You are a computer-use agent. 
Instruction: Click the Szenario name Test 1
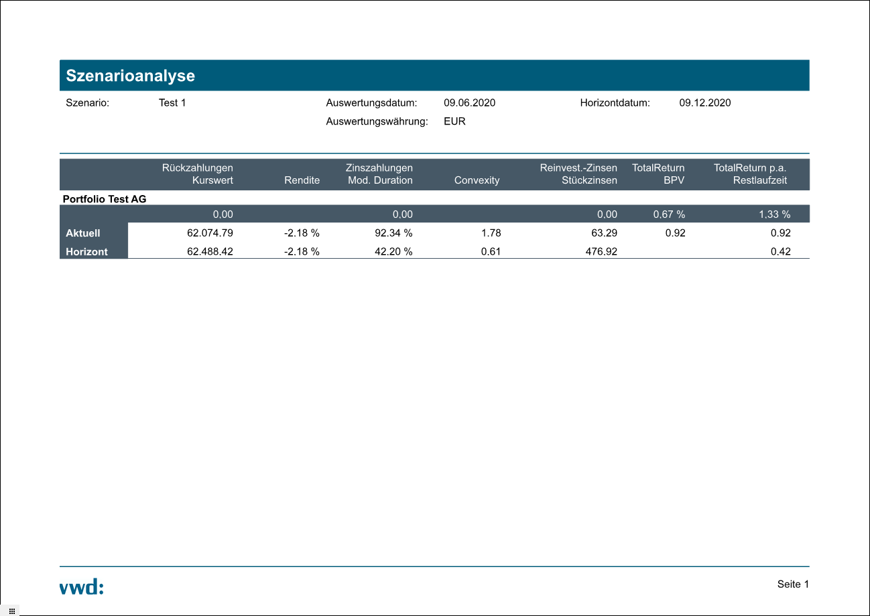tap(172, 103)
